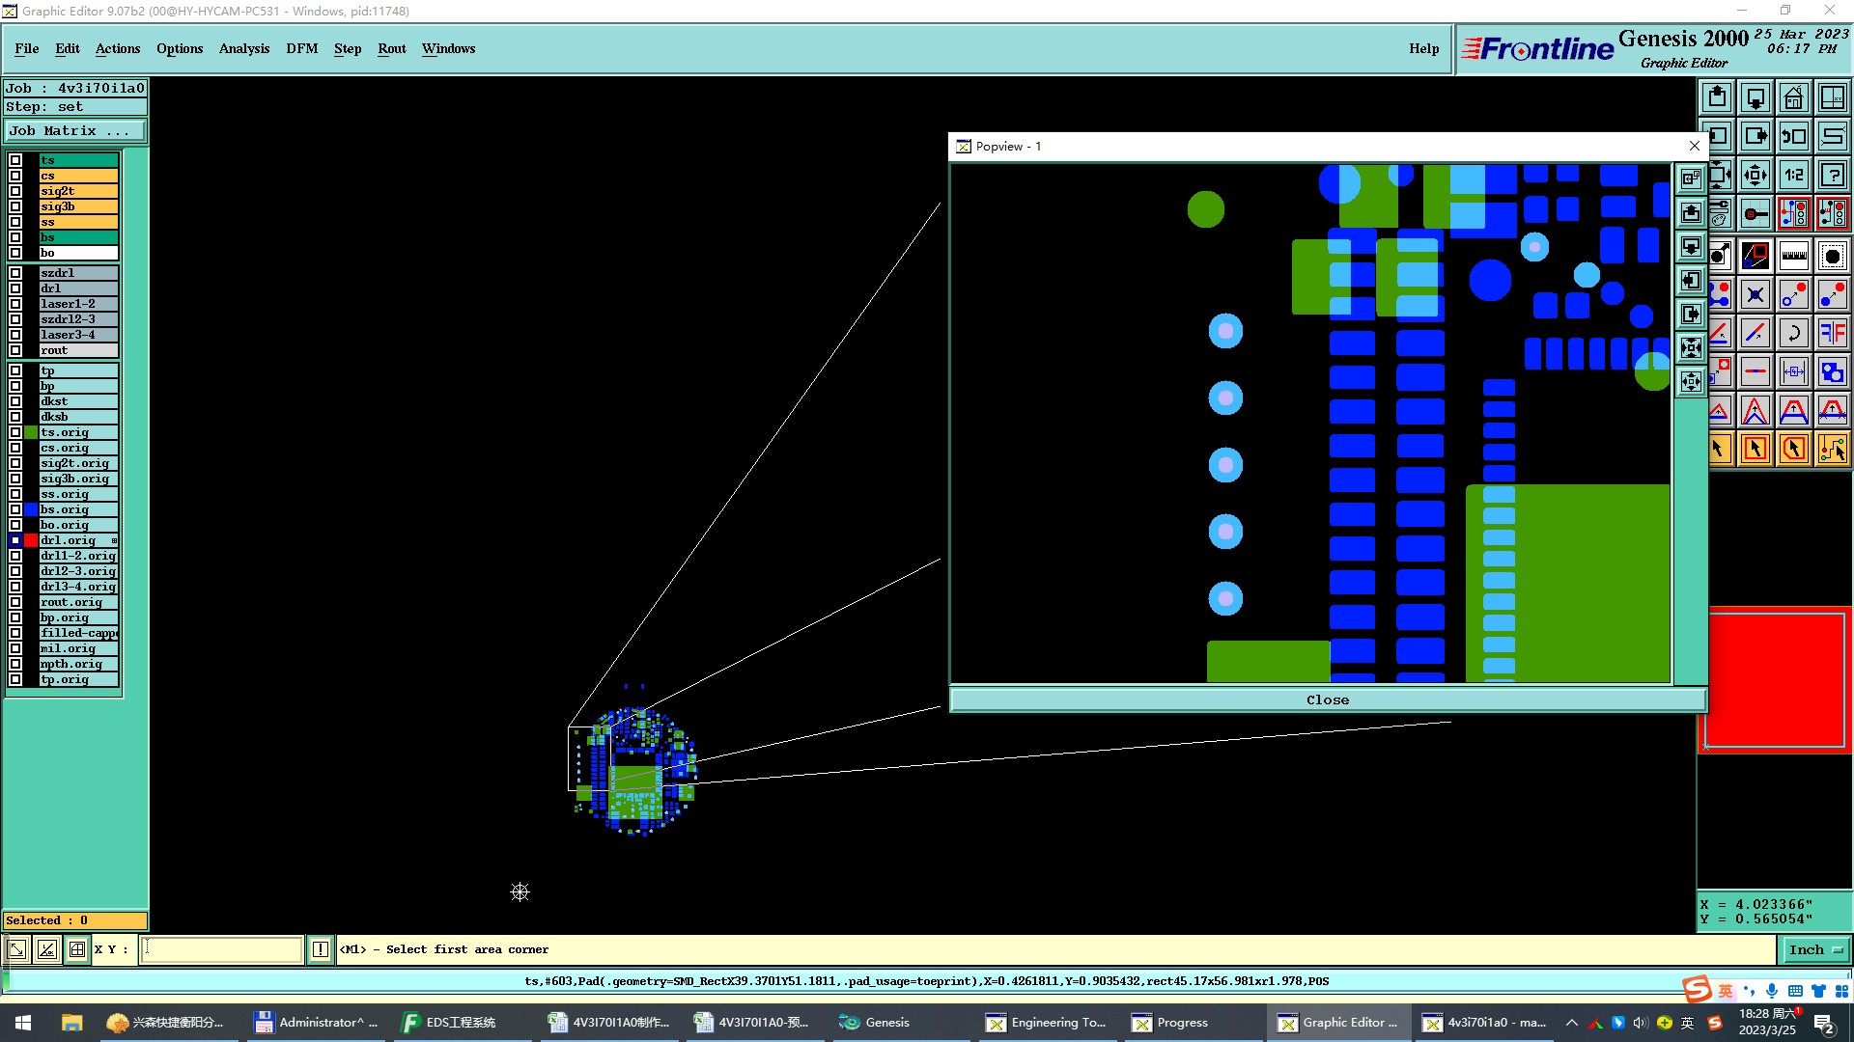Click the 1:2 zoom scale icon

click(x=1793, y=175)
